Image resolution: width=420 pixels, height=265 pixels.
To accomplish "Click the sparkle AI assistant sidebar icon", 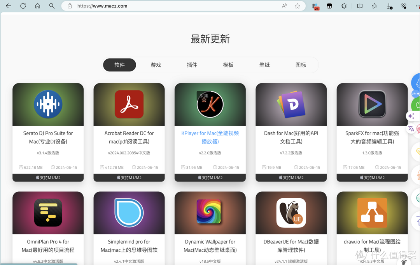I will click(x=411, y=116).
